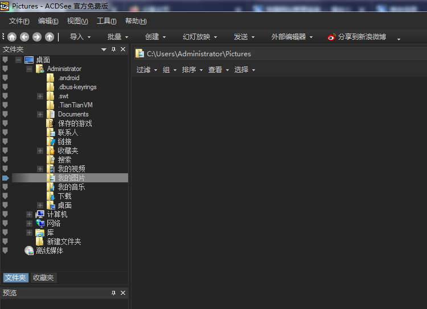Toggle the easy-select marker beside 我的音乐
The height and width of the screenshot is (309, 427).
[x=5, y=187]
